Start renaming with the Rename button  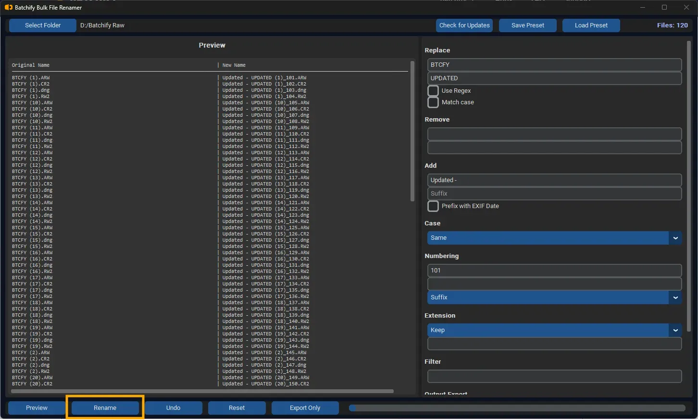point(105,408)
